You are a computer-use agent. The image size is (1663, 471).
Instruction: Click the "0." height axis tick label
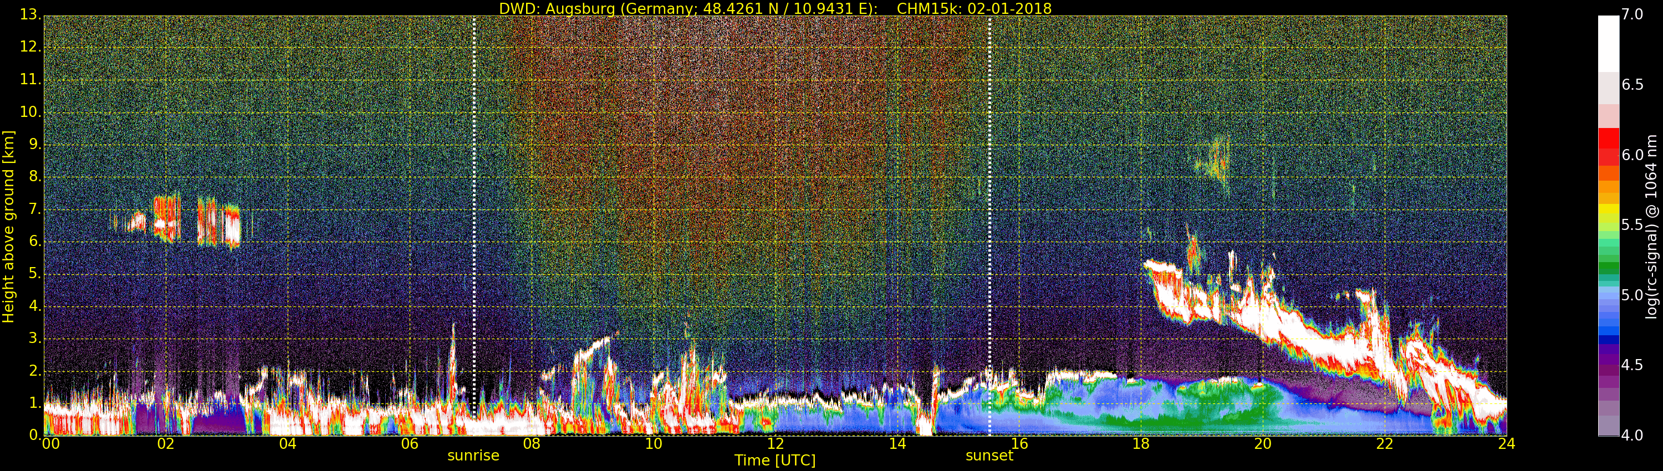(x=35, y=436)
